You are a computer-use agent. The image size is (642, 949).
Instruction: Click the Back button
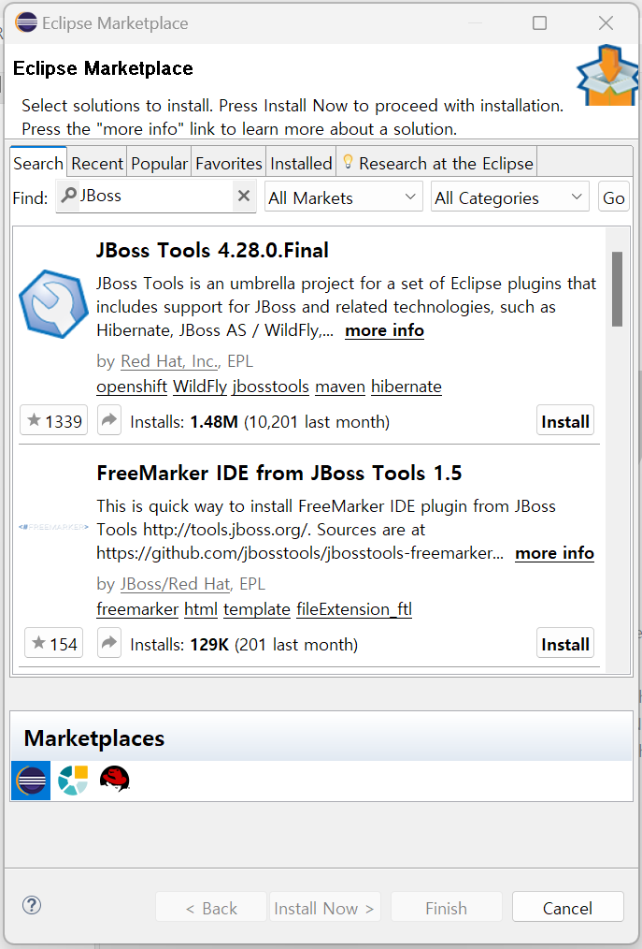click(211, 907)
